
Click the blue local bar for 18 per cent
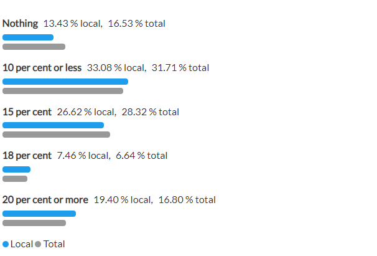coord(16,169)
